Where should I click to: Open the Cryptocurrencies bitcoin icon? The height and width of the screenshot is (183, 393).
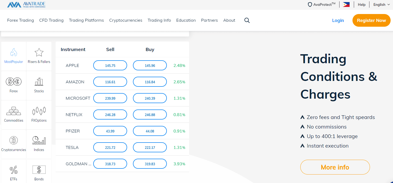[x=14, y=140]
